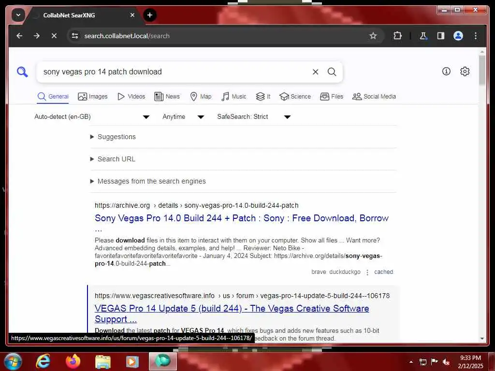Open the Anytime time range dropdown
The width and height of the screenshot is (495, 371).
tap(183, 117)
